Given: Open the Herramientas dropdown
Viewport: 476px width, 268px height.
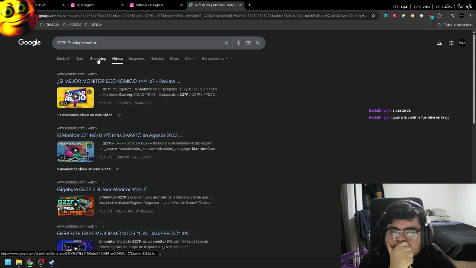Looking at the screenshot, I should point(215,58).
